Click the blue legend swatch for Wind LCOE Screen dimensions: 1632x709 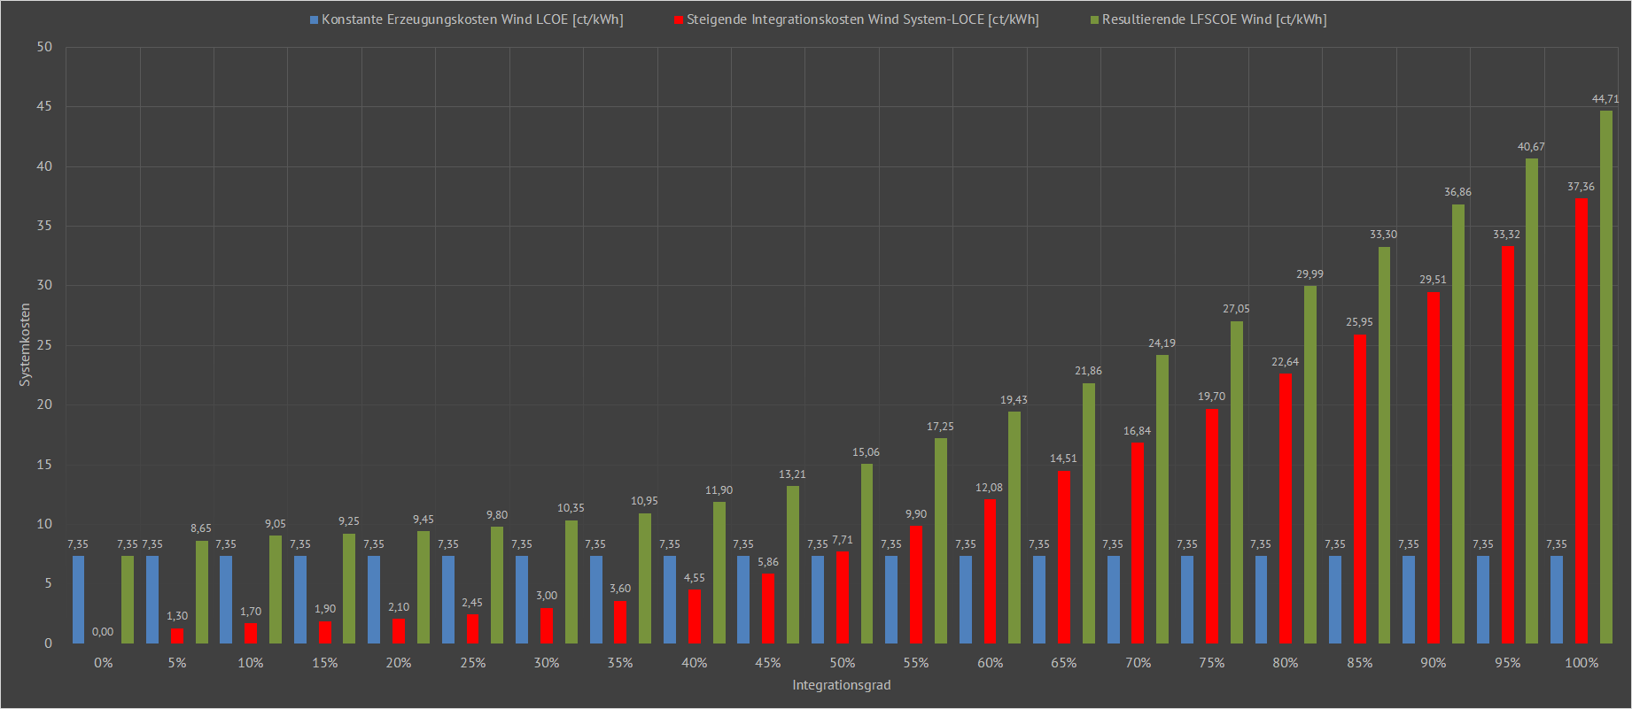point(314,19)
